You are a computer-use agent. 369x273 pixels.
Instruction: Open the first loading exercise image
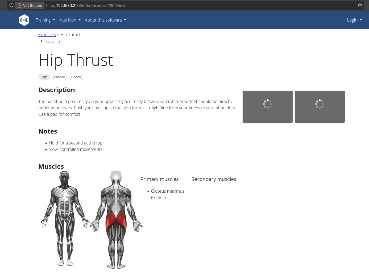[268, 107]
